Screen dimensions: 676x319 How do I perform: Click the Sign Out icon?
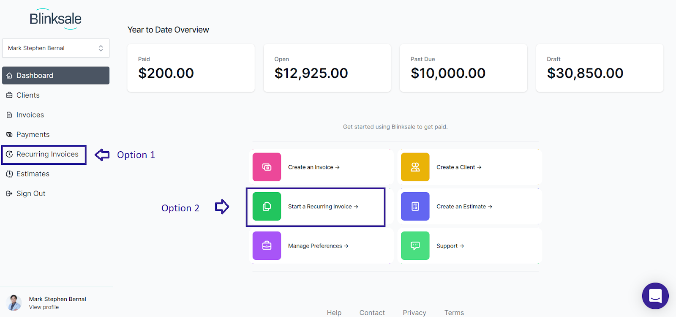pyautogui.click(x=9, y=194)
